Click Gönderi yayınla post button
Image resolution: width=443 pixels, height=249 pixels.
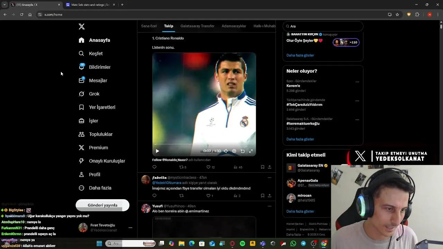coord(102,205)
